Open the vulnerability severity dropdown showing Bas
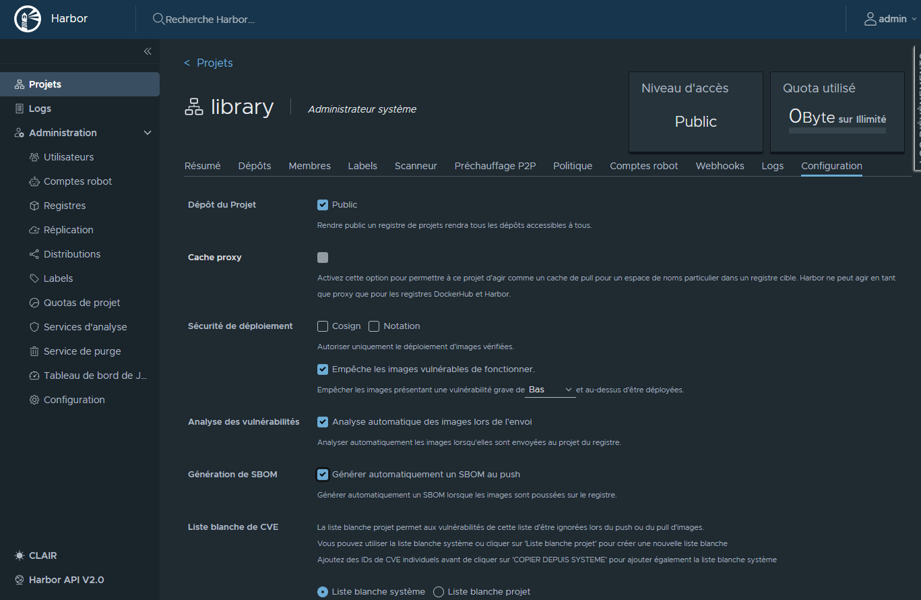Image resolution: width=921 pixels, height=600 pixels. coord(550,390)
